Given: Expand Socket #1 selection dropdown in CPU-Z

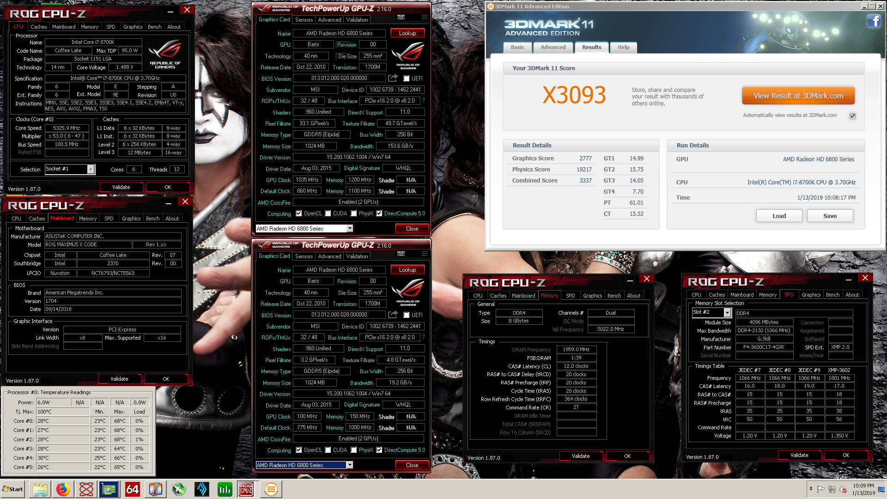Looking at the screenshot, I should tap(91, 170).
